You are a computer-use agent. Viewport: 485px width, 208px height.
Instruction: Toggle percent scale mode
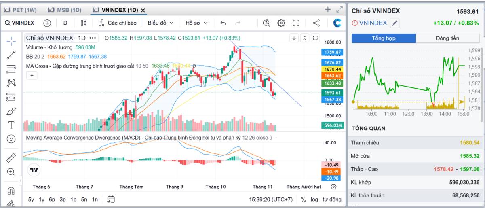coord(304,199)
